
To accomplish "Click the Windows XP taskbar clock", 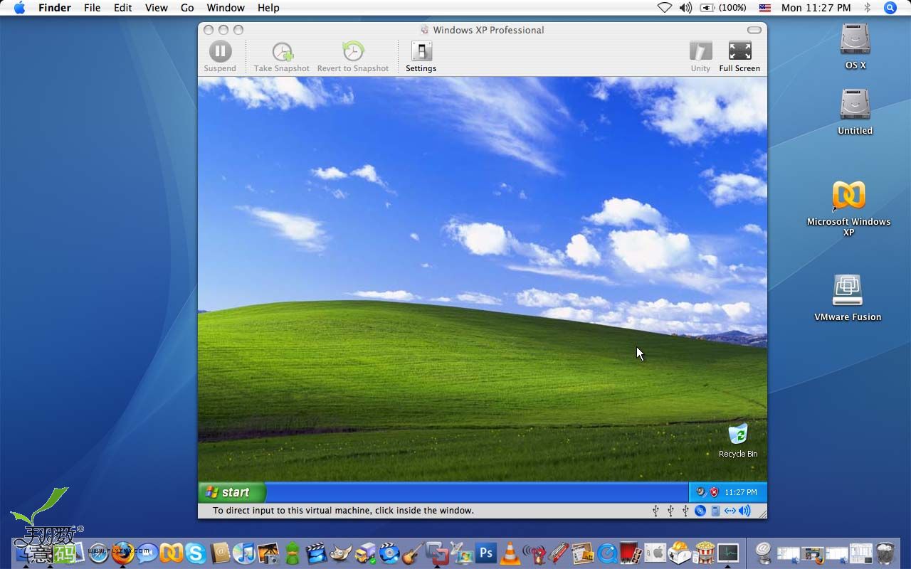I will coord(741,492).
